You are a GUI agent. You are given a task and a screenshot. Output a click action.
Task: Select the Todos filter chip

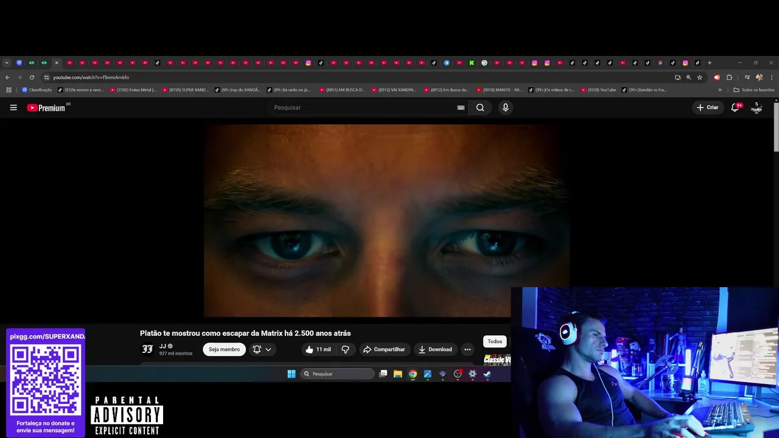click(x=495, y=341)
